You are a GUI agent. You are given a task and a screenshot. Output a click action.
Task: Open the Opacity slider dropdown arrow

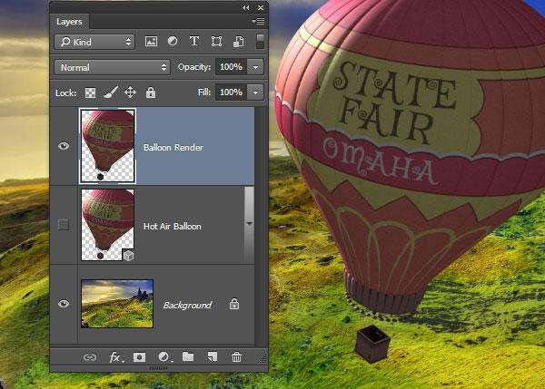(x=255, y=67)
